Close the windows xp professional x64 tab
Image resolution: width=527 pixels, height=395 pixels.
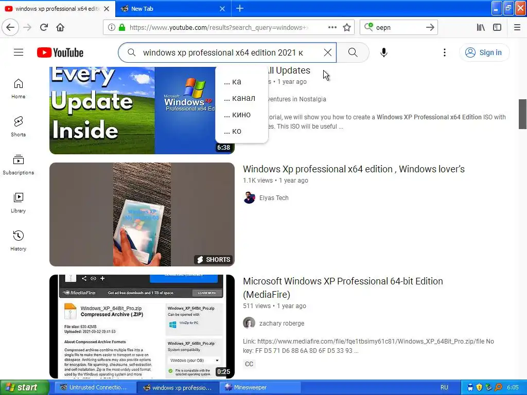tap(107, 9)
